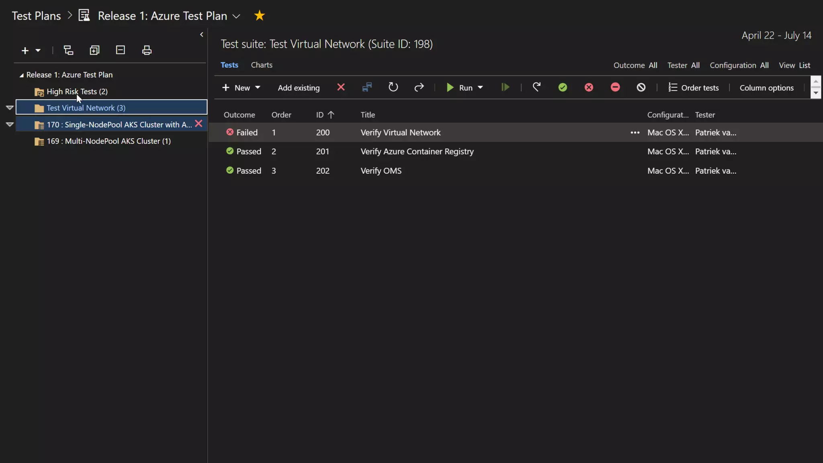Click the expand all suites icon

tap(94, 50)
